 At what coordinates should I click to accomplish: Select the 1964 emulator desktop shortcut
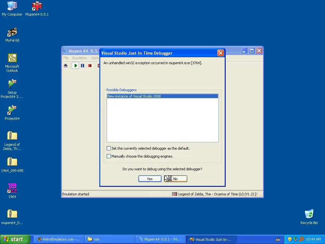[12, 191]
